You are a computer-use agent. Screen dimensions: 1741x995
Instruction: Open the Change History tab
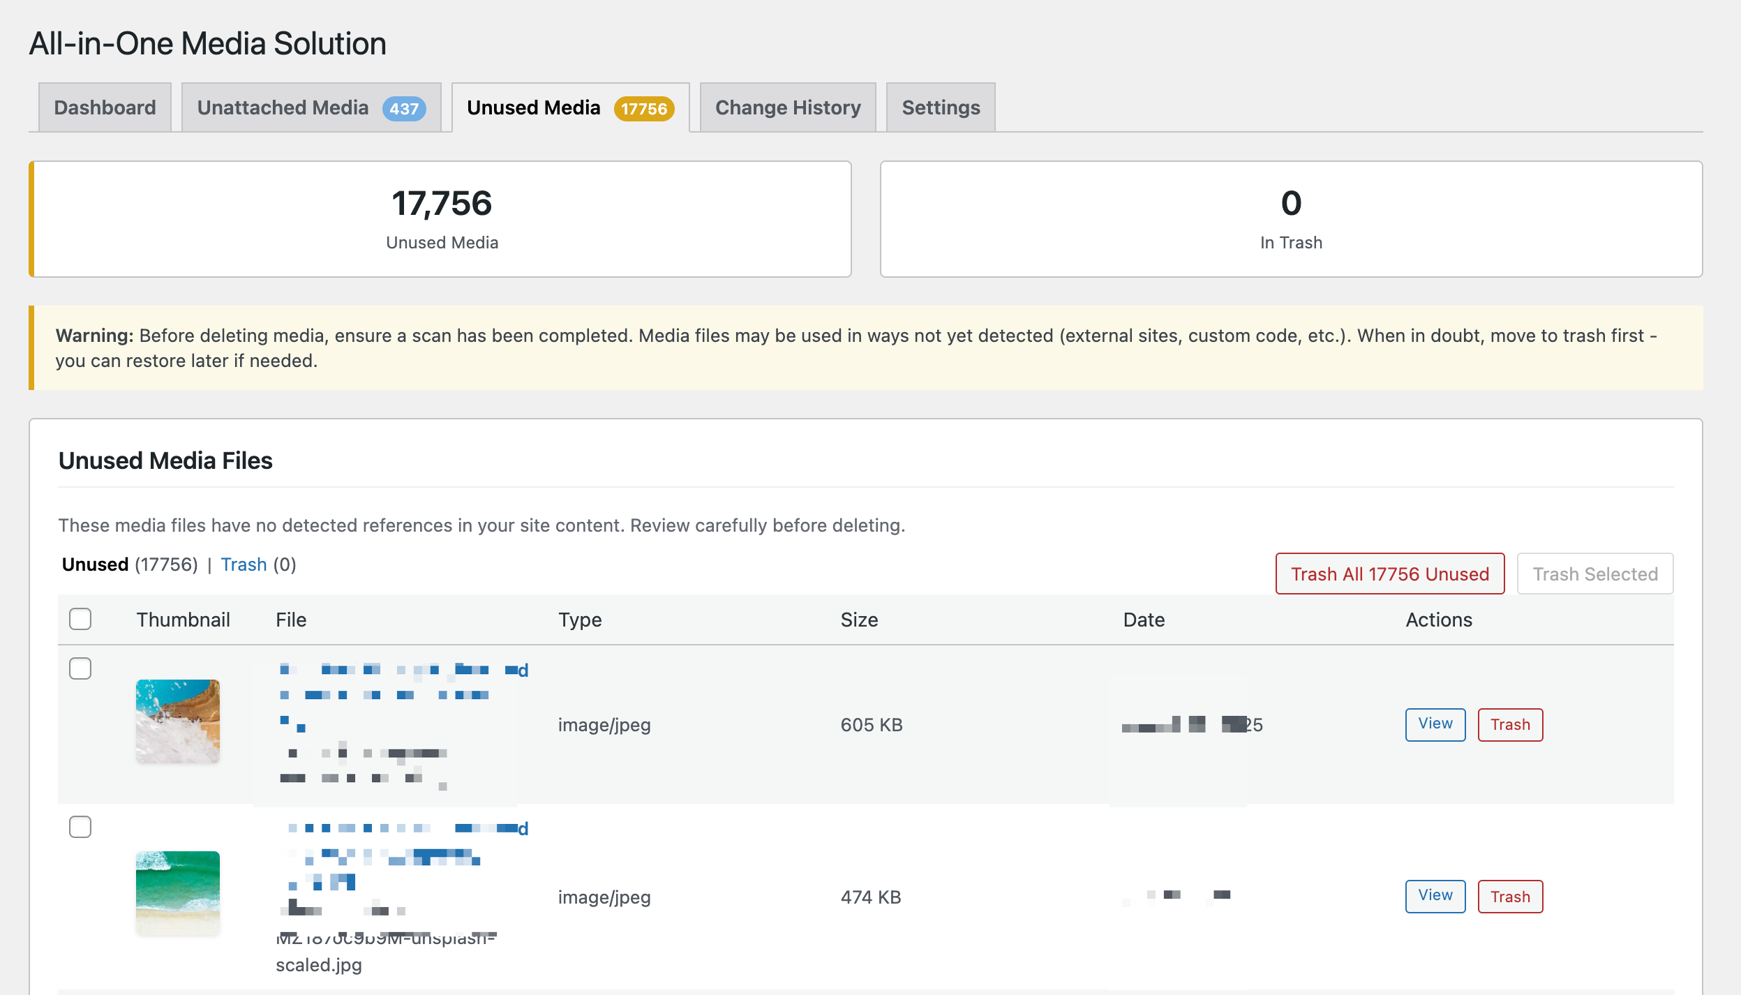tap(787, 107)
